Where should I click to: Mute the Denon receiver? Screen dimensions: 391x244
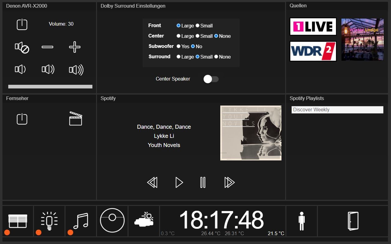pyautogui.click(x=22, y=47)
